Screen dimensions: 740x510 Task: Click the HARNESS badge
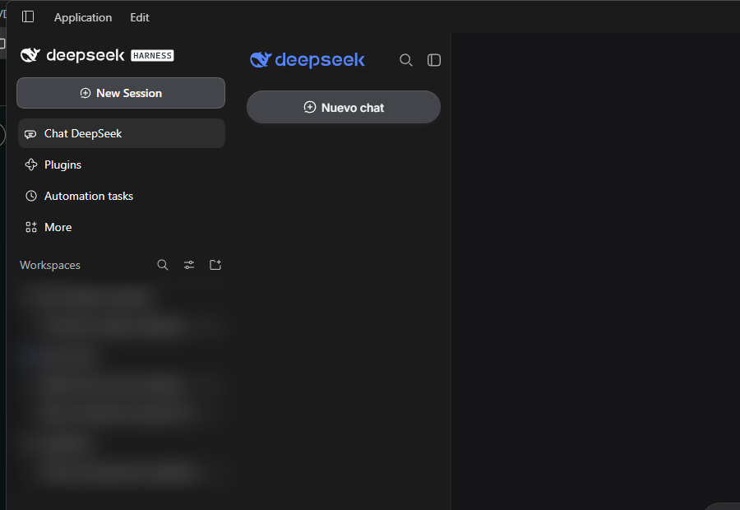tap(152, 56)
